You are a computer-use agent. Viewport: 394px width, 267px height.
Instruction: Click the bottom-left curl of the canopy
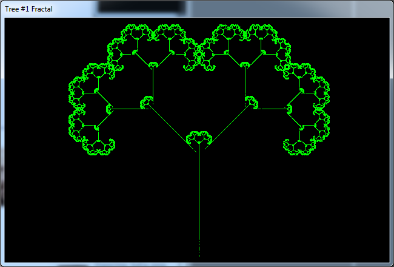pyautogui.click(x=109, y=146)
